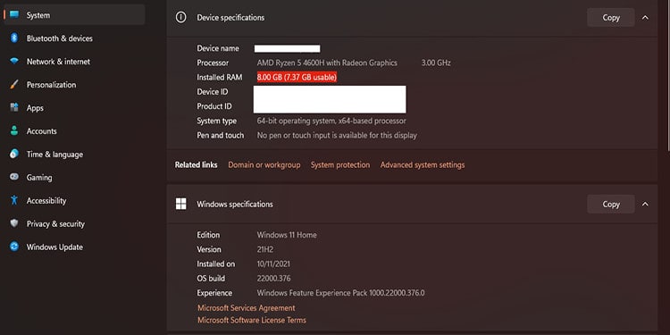The width and height of the screenshot is (670, 335).
Task: Click the Bluetooth icon in sidebar
Action: tap(14, 38)
